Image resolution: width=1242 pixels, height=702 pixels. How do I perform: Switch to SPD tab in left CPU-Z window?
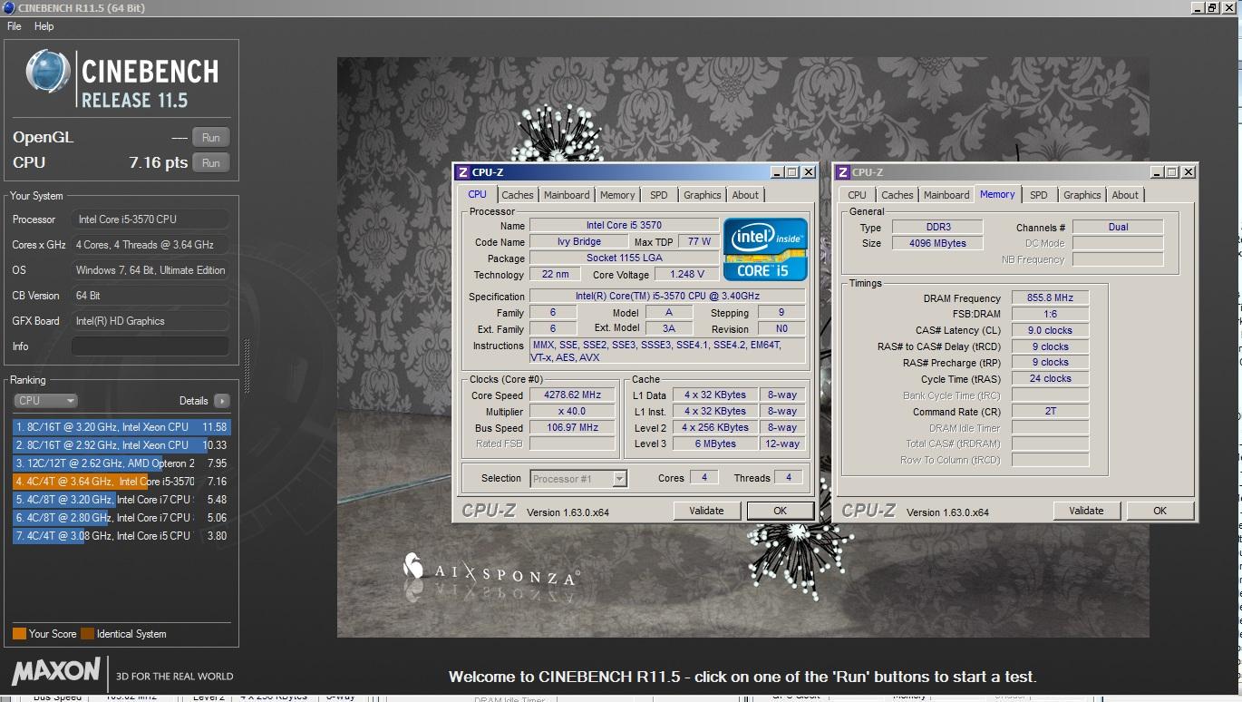click(659, 195)
